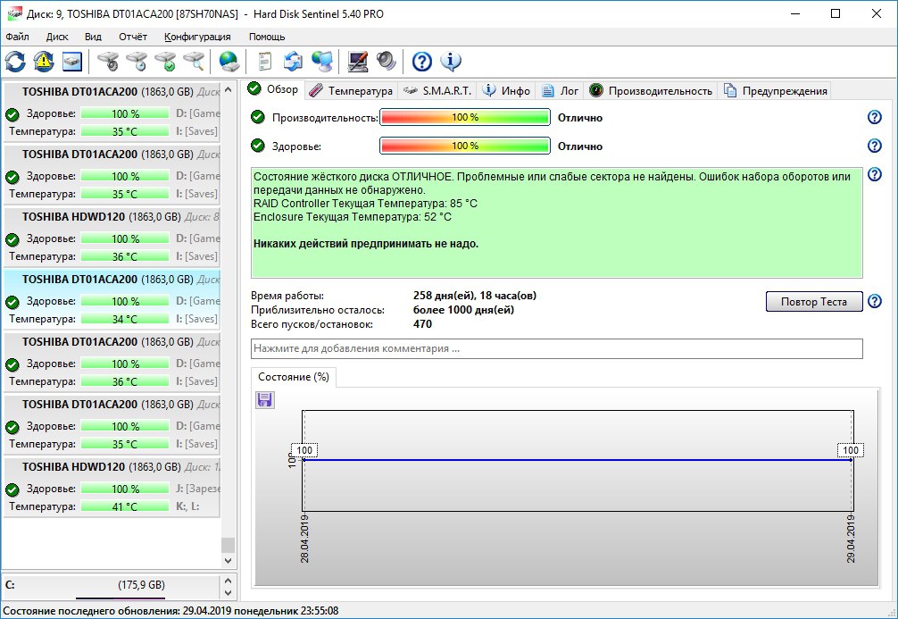
Task: Open the Файл menu
Action: click(17, 37)
